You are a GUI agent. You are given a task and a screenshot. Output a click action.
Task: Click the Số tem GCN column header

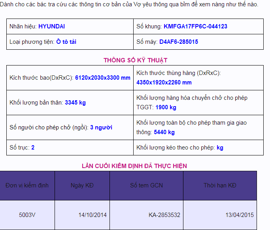[146, 185]
